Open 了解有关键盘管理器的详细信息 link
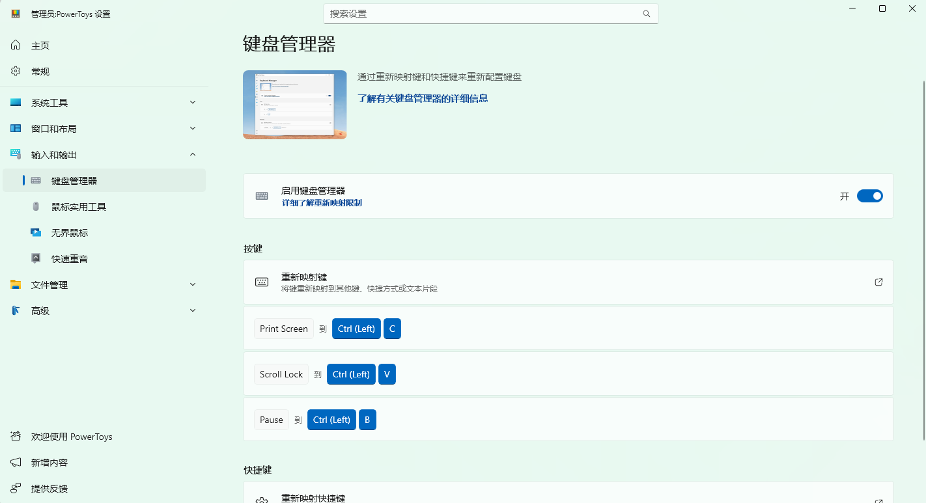Viewport: 926px width, 503px height. (x=423, y=99)
